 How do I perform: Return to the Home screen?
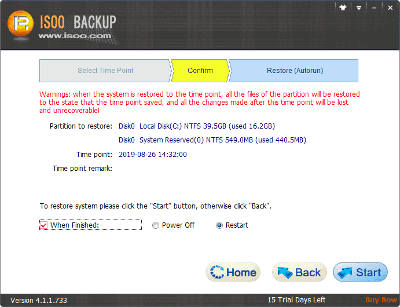click(233, 272)
